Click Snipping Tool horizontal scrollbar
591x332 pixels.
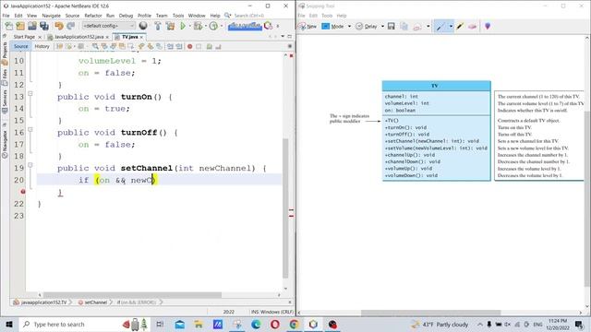pyautogui.click(x=431, y=313)
